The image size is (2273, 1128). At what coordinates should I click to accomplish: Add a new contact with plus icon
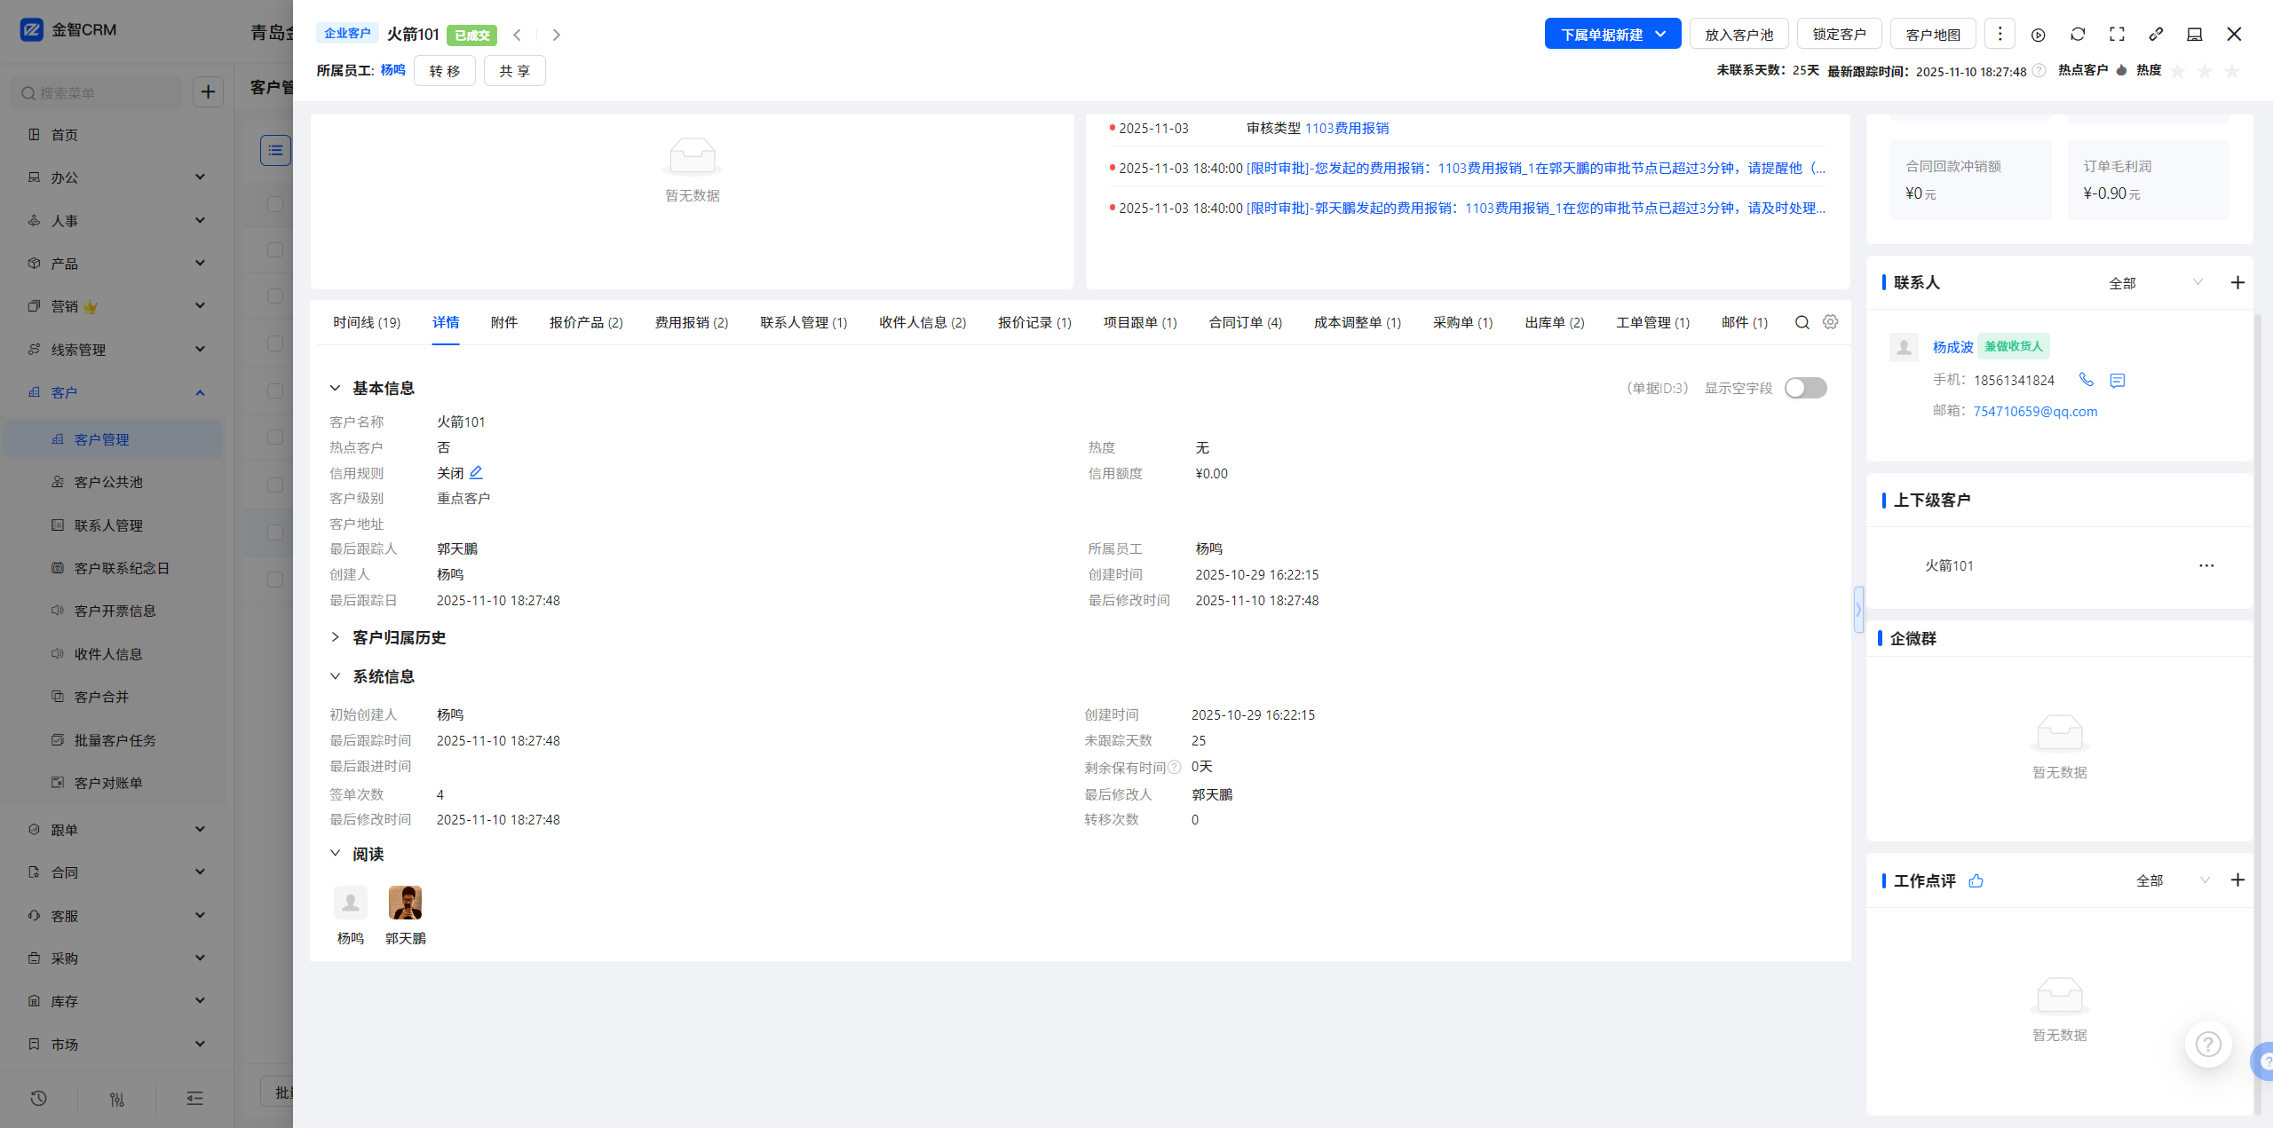point(2237,283)
